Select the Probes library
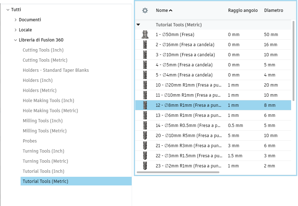Image resolution: width=298 pixels, height=206 pixels. click(x=30, y=141)
